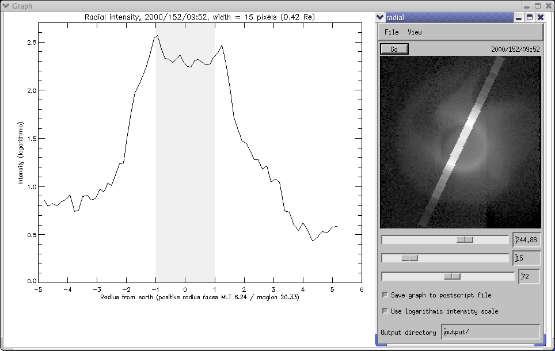Click the slider handle valued 72
Image resolution: width=555 pixels, height=351 pixels.
452,276
